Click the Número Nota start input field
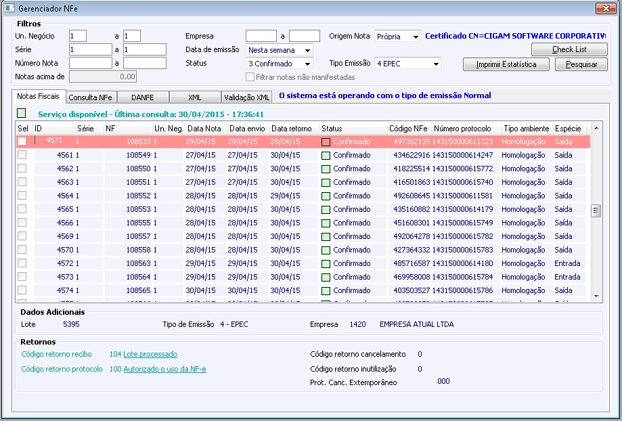Image resolution: width=622 pixels, height=421 pixels. coord(90,63)
